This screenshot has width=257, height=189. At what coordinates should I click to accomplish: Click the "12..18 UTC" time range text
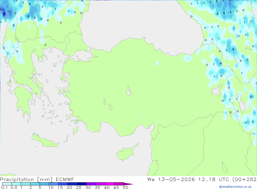tap(214, 179)
